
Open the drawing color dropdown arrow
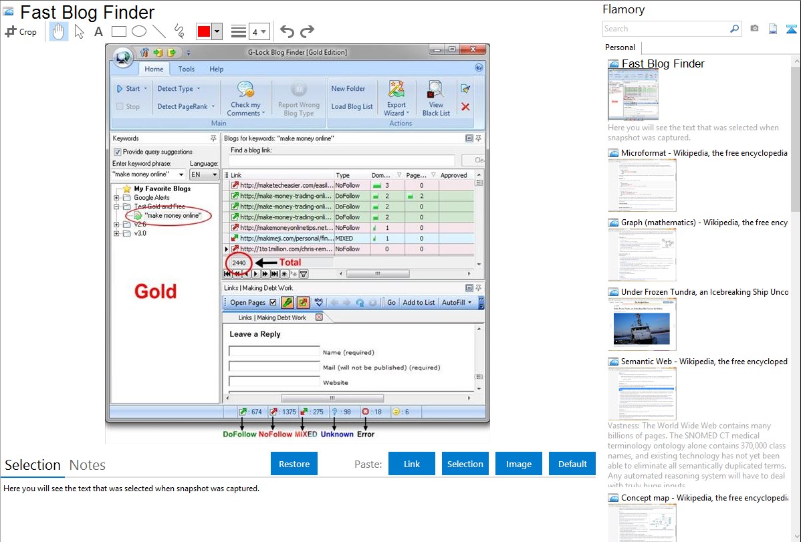coord(217,31)
